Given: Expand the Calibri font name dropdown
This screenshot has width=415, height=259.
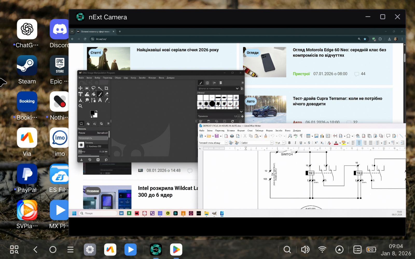Looking at the screenshot, I should pyautogui.click(x=272, y=143).
